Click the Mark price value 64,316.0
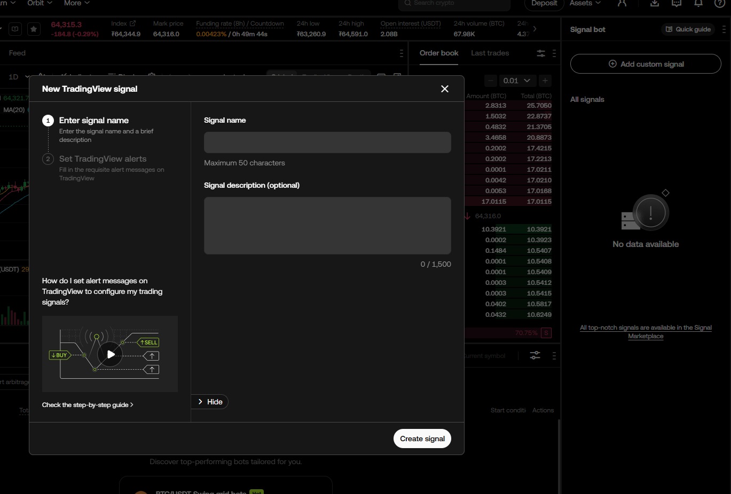 tap(166, 34)
